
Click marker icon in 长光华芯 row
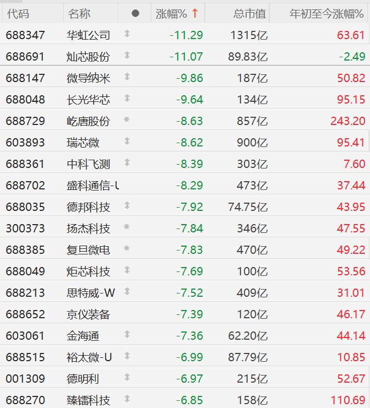point(127,98)
